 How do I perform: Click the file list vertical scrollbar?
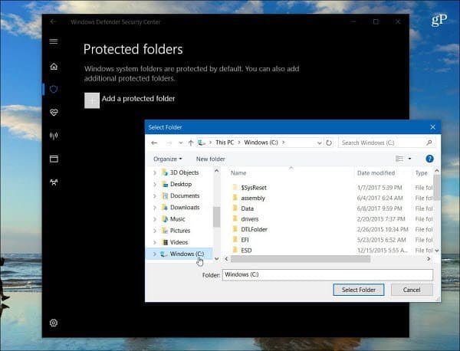click(x=436, y=188)
